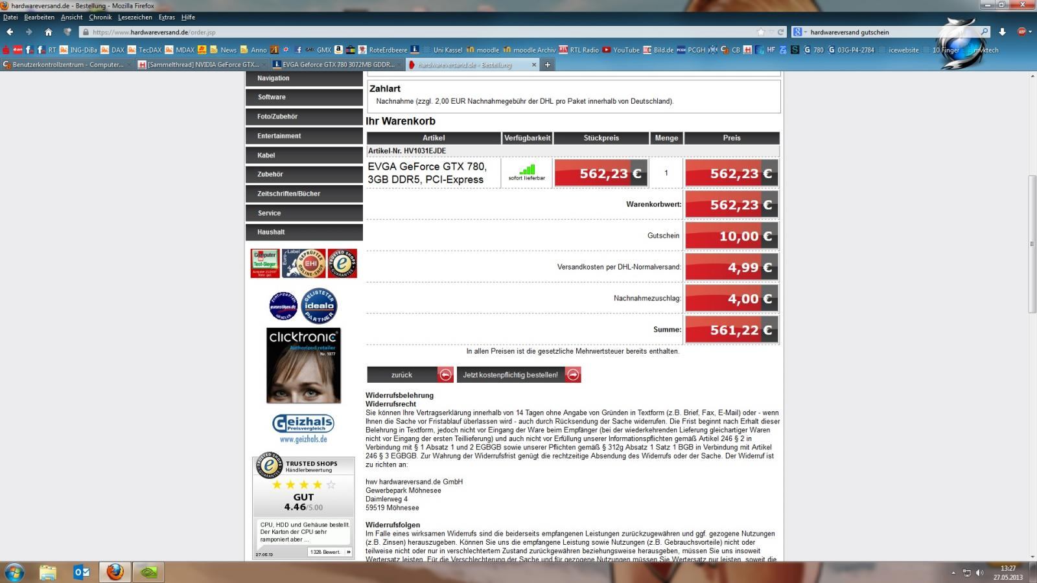Click the EVGA GeForce GTX 780 product name

point(427,173)
